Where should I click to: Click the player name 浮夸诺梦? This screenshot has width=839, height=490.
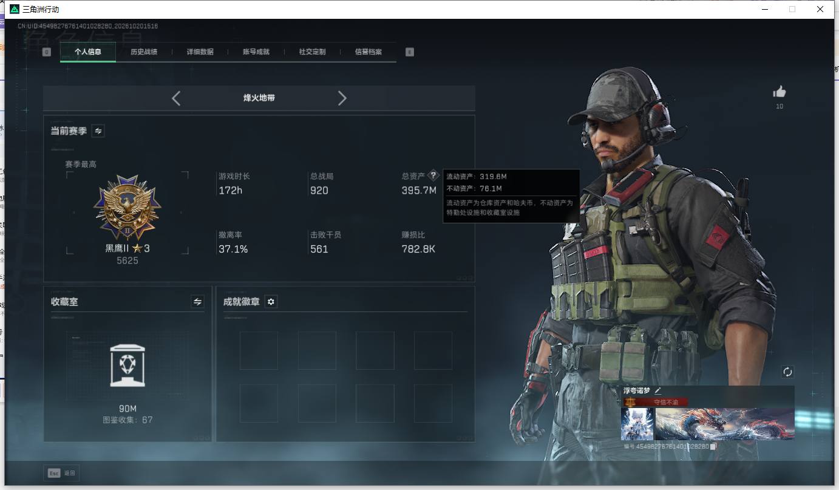point(637,391)
